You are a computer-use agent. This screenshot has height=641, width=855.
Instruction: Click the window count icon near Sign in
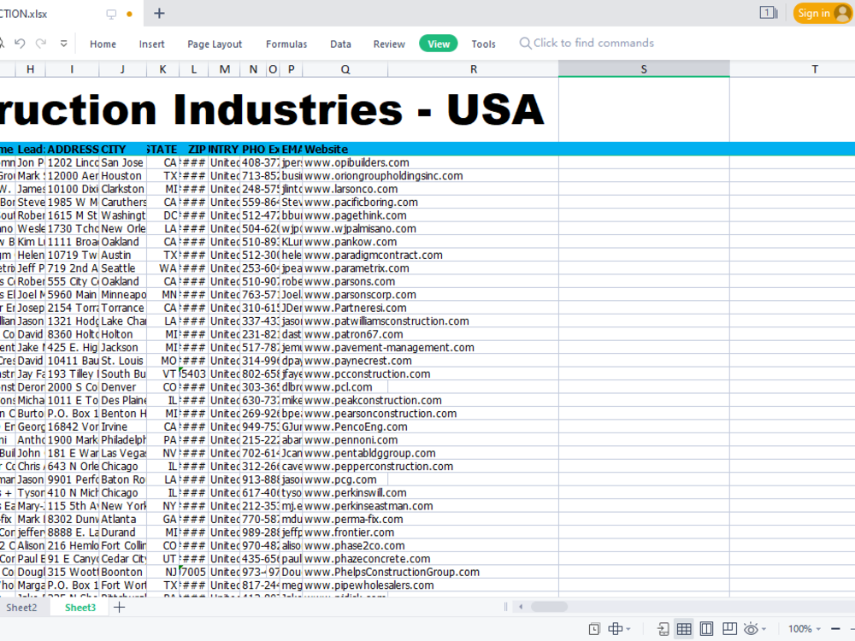769,13
